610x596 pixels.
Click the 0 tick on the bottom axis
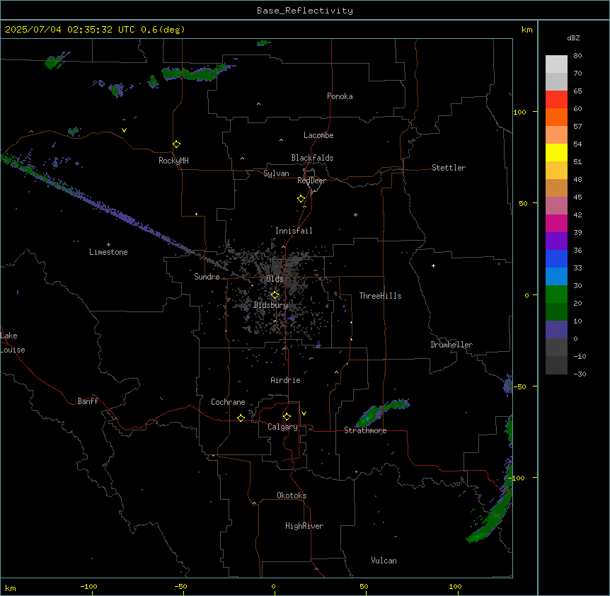coord(273,586)
